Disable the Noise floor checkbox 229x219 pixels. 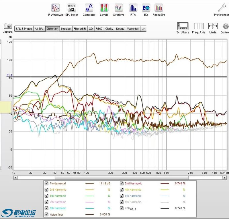coord(46,214)
